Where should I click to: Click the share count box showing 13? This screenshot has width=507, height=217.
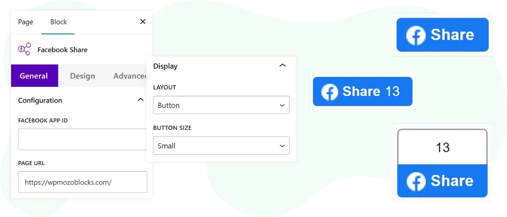(x=442, y=147)
